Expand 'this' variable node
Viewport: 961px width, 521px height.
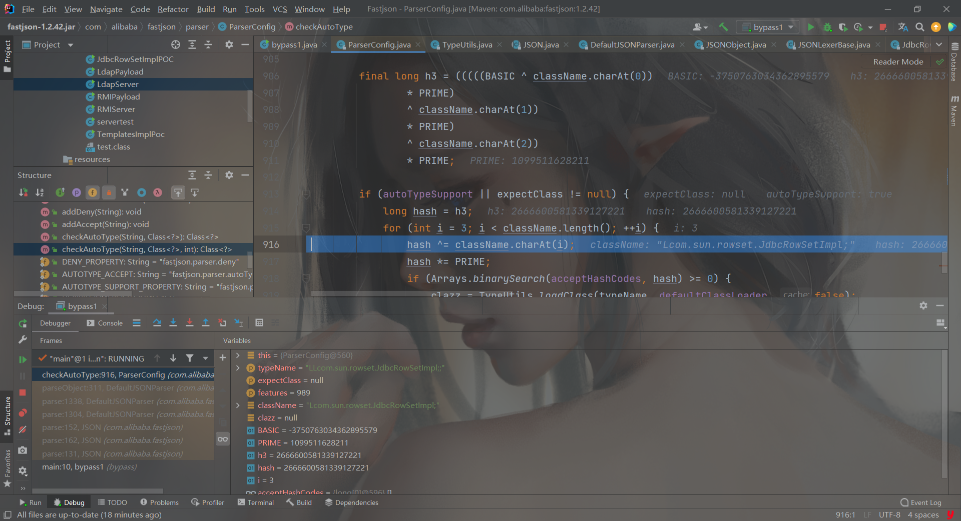[x=238, y=355]
